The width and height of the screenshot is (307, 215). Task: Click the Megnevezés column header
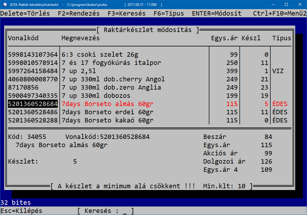(80, 38)
